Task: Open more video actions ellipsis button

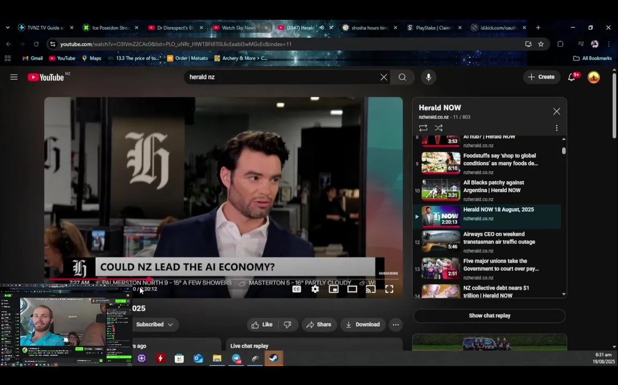Action: point(396,325)
